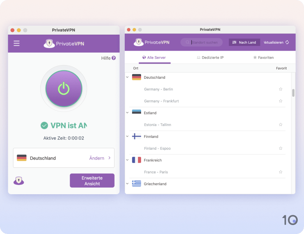Collapse the Griechenland server group

click(x=127, y=184)
